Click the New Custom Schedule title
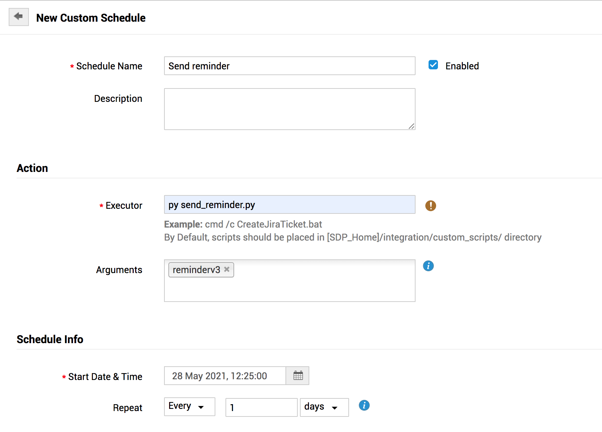Screen dimensions: 602x432 [x=91, y=18]
